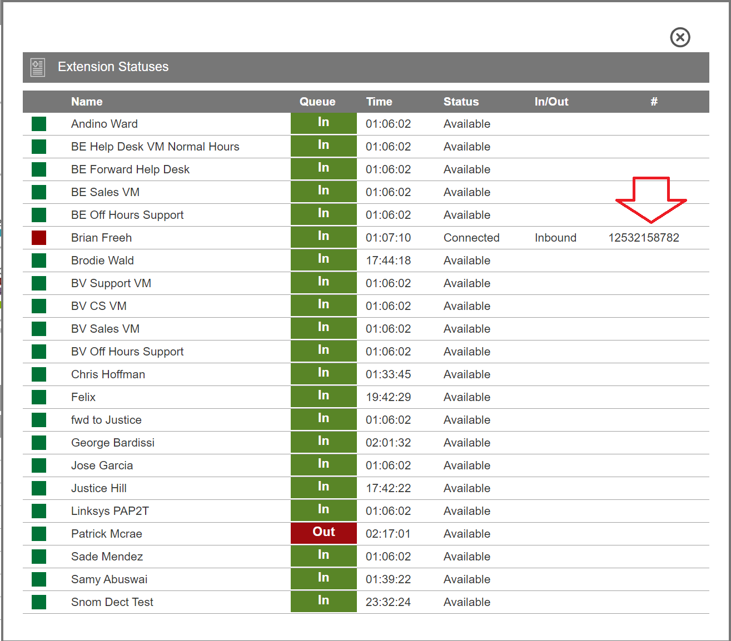Screen dimensions: 731x641
Task: Toggle Sade Mendez's In queue button
Action: [x=324, y=556]
